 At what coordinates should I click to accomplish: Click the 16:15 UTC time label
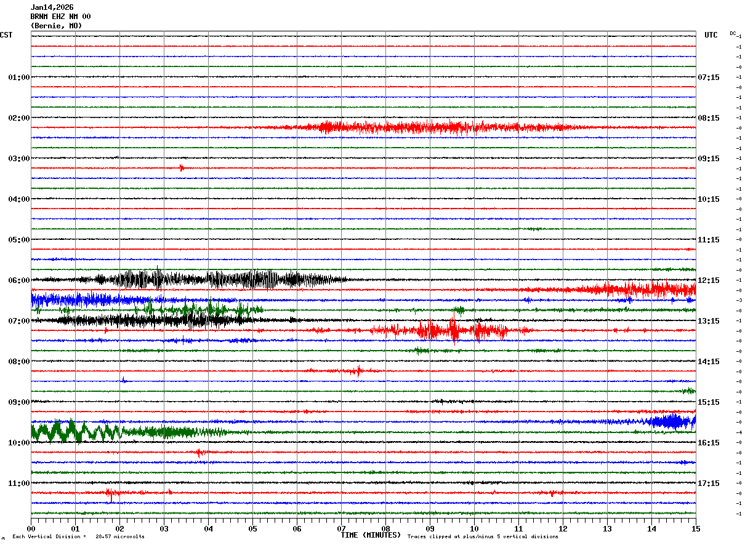tap(709, 443)
